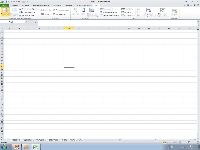Open the Zoom (Масштаб) magnifier dialog
Viewport: 200px width, 150px height.
(x=75, y=11)
